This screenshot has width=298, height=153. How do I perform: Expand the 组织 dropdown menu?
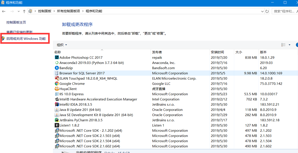coord(62,45)
